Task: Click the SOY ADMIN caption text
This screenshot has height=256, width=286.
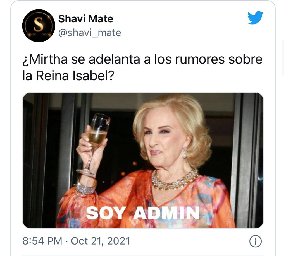Action: pyautogui.click(x=143, y=213)
